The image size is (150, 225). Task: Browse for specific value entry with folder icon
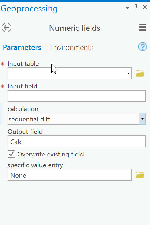pos(140,175)
